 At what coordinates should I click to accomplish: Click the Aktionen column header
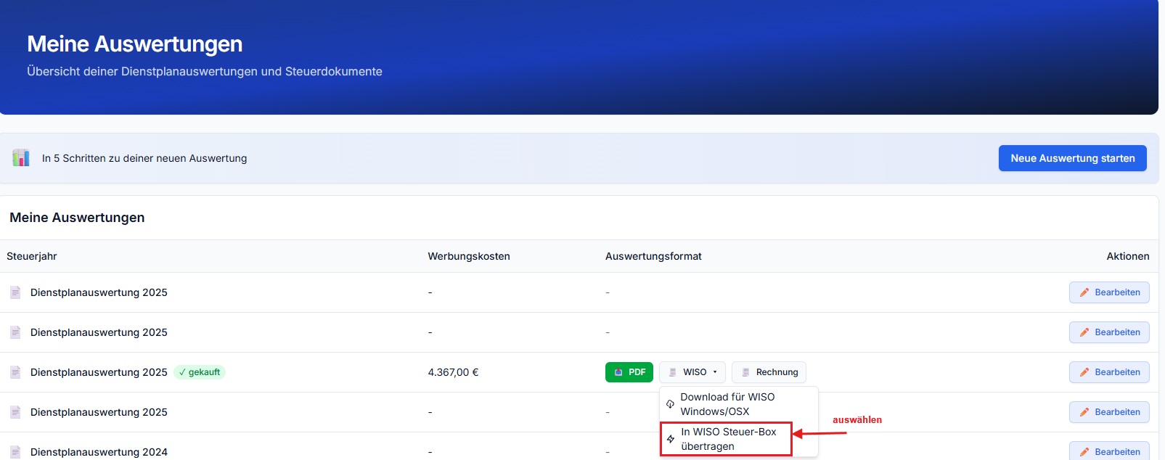(1128, 256)
